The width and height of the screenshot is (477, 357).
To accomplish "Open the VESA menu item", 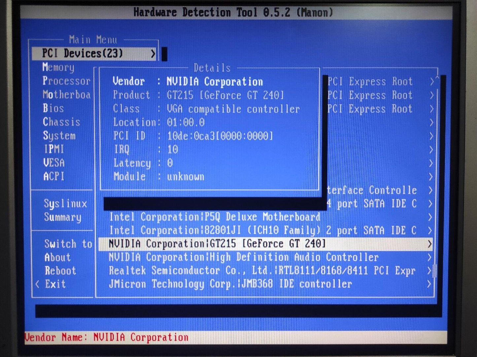I will [x=54, y=163].
